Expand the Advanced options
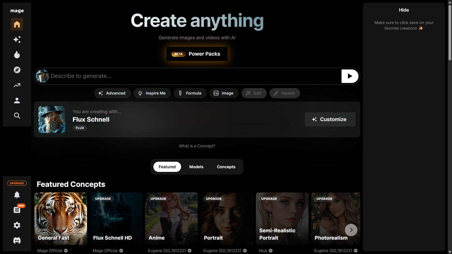452x254 pixels. click(x=112, y=93)
